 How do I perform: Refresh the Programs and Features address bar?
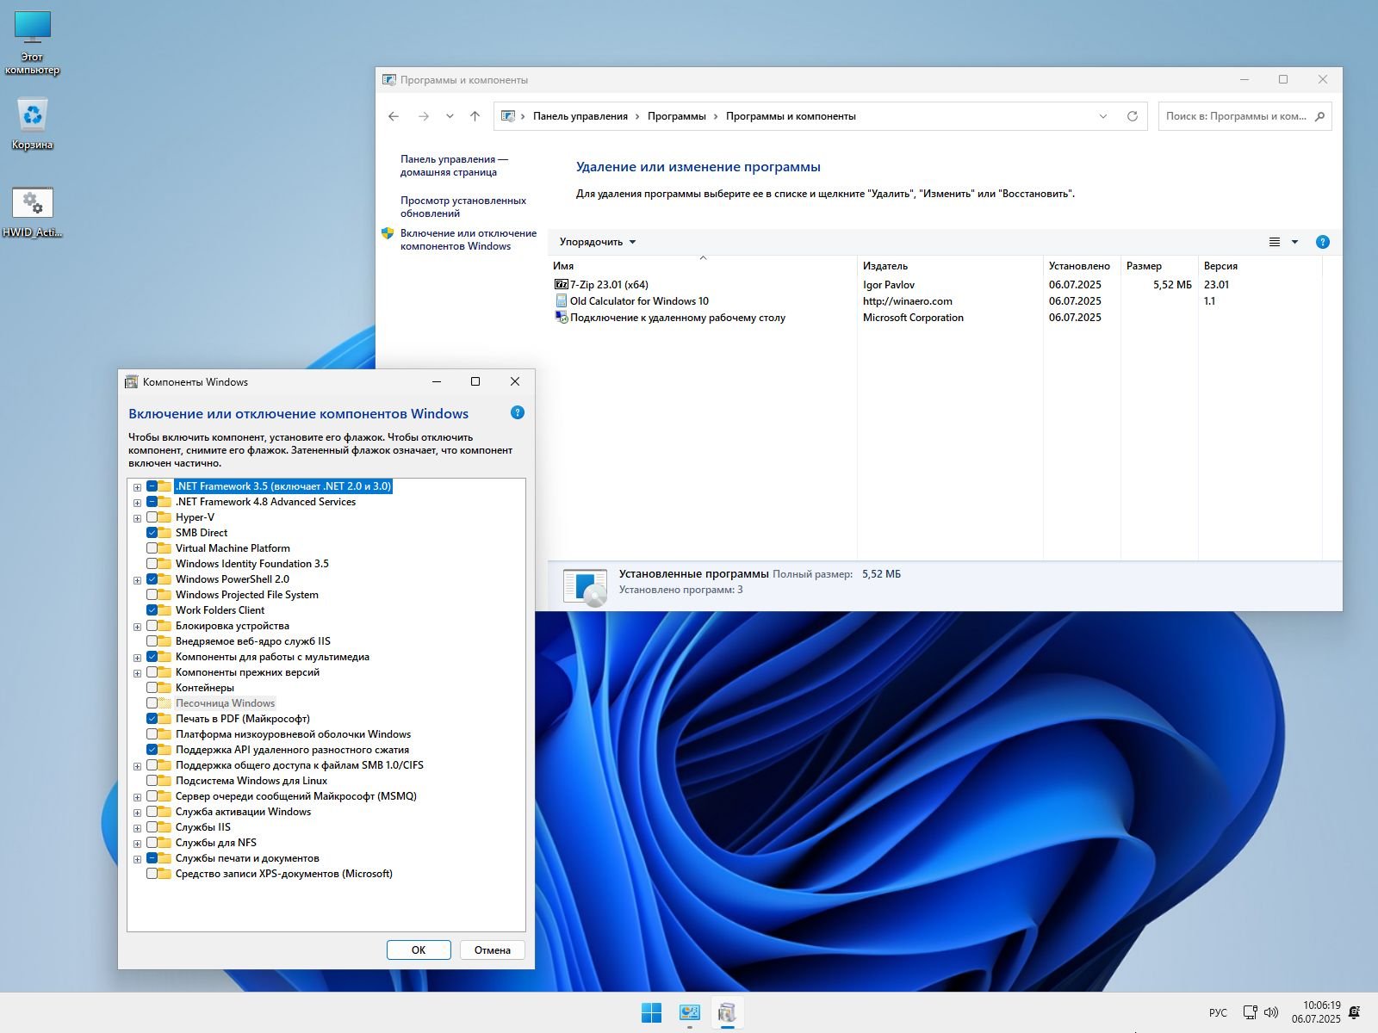[x=1133, y=116]
